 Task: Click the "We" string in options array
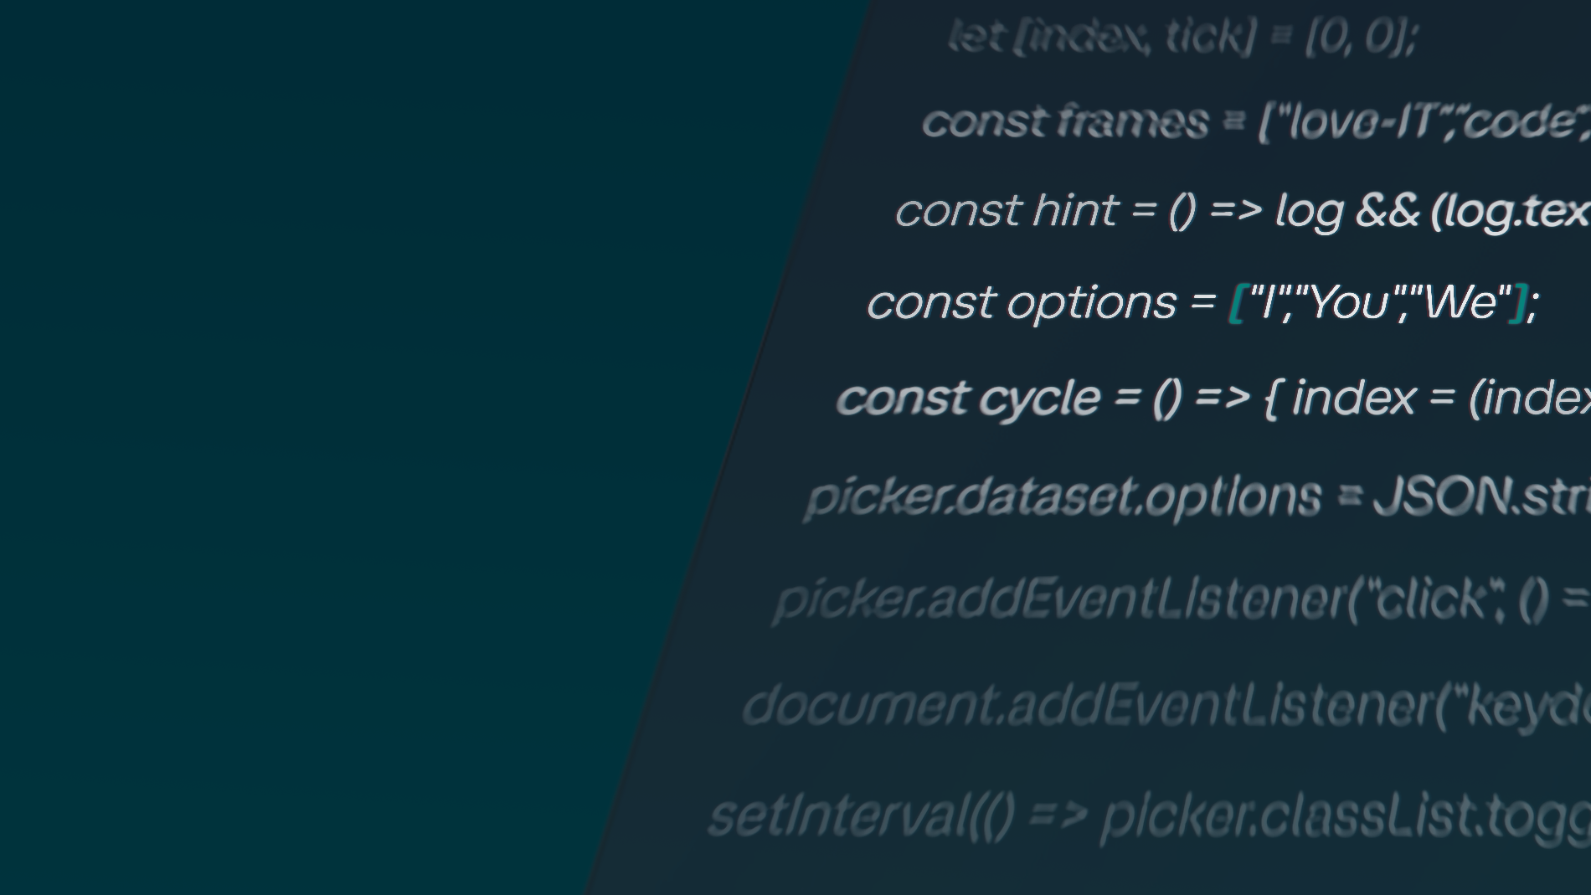point(1465,301)
